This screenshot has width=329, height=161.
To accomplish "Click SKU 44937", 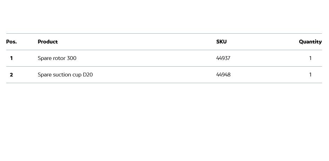I will (x=223, y=58).
